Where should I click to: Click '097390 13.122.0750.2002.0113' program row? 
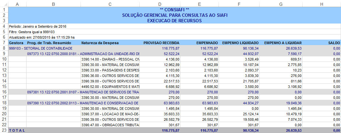coord(83,103)
